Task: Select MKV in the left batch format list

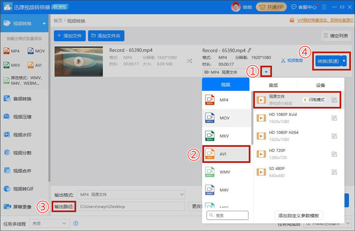Action: tap(12, 65)
